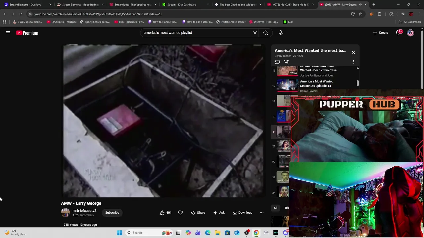Open Chrome profile avatar

click(x=411, y=14)
